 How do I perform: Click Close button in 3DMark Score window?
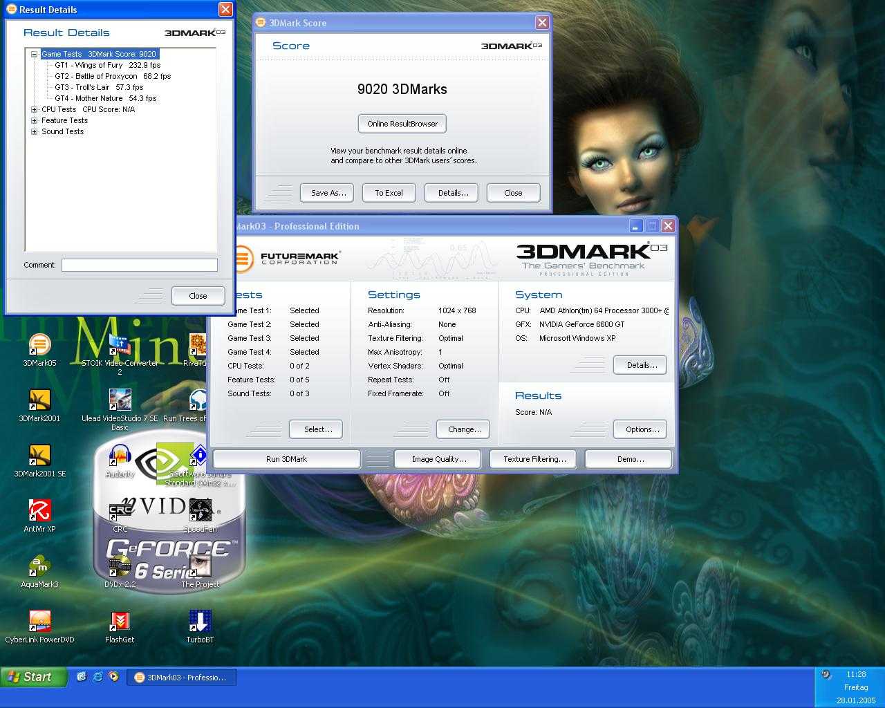point(513,193)
